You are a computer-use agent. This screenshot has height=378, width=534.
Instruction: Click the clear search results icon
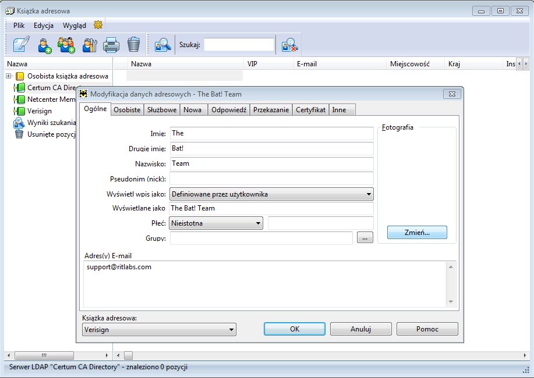click(x=289, y=45)
